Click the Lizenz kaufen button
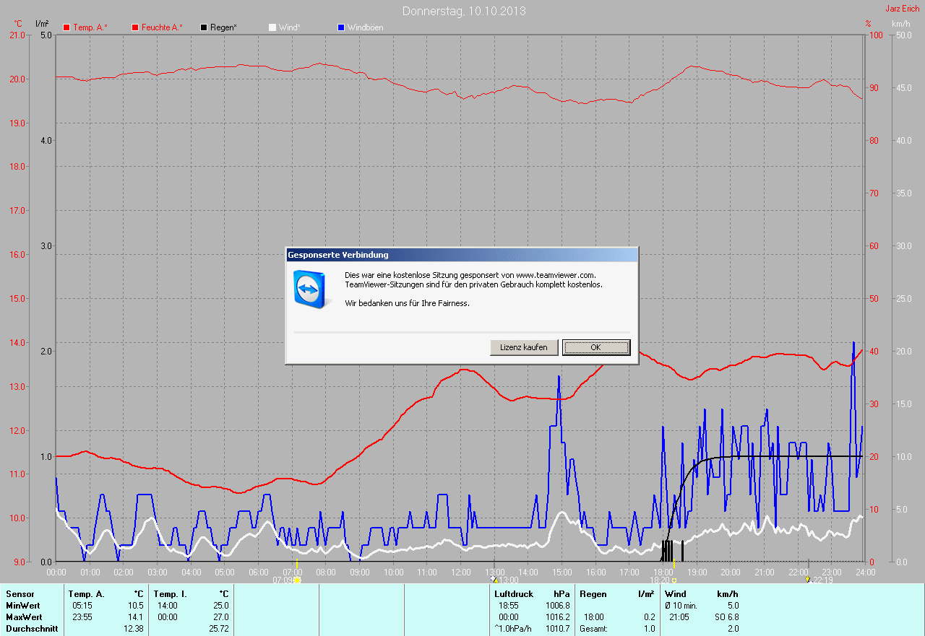925x636 pixels. coord(524,347)
